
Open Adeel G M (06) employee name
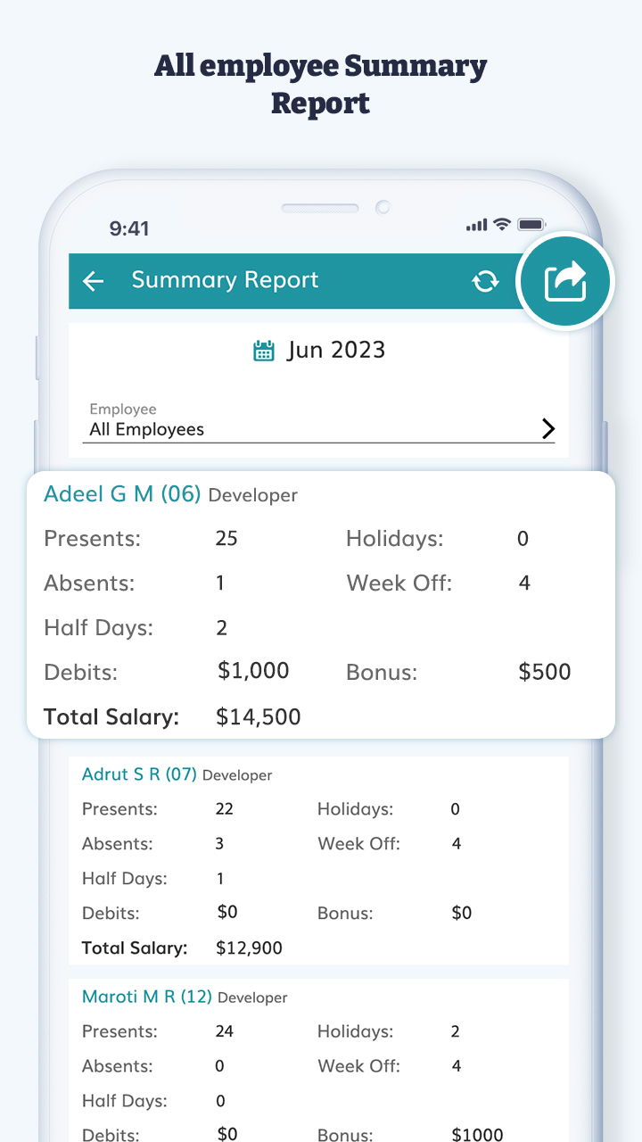[x=122, y=493]
